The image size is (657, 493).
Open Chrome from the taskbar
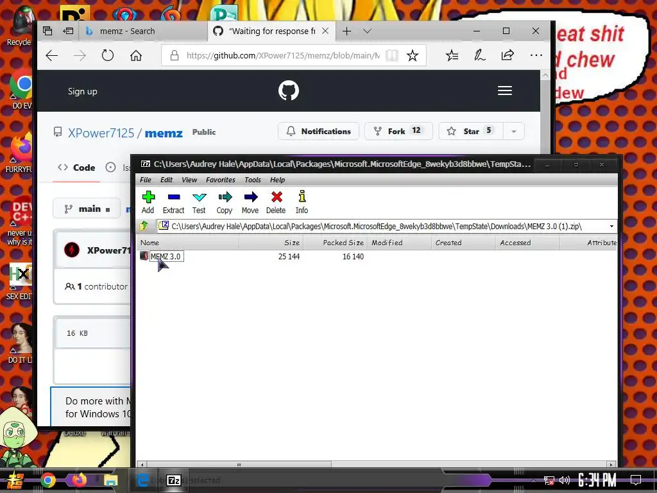click(47, 480)
